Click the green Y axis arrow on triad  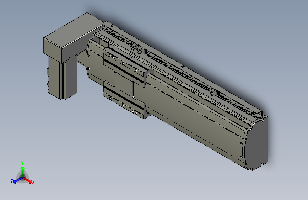point(23,172)
